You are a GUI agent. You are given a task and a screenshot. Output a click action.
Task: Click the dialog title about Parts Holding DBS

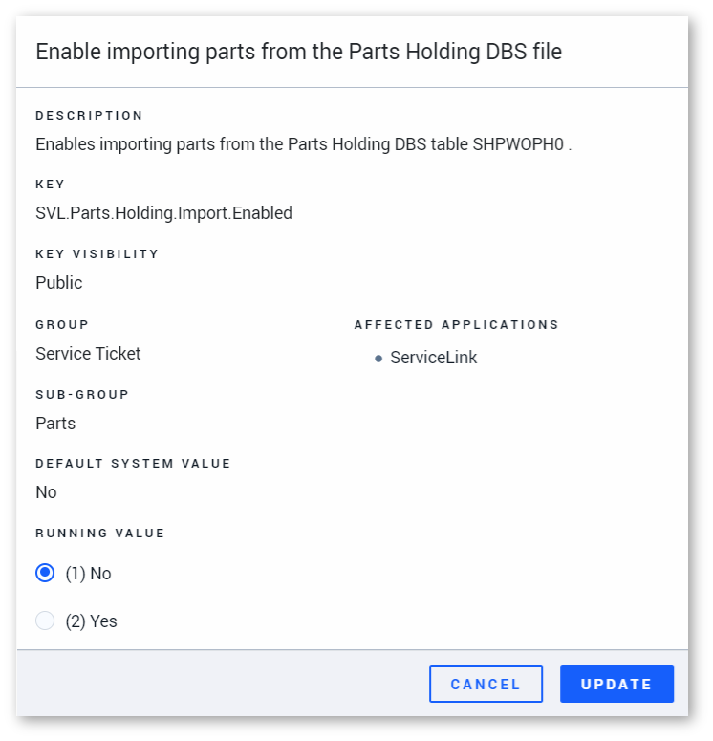[298, 52]
